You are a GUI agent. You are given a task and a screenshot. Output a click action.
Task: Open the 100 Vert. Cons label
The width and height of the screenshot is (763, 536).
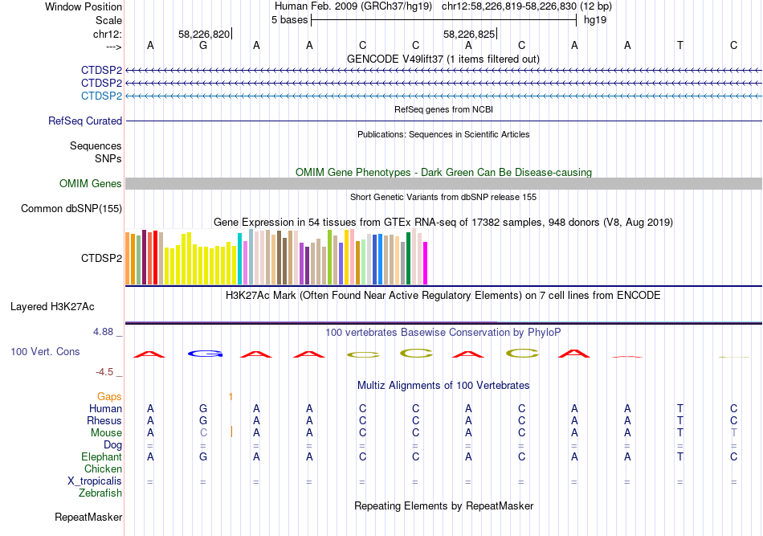click(x=45, y=351)
